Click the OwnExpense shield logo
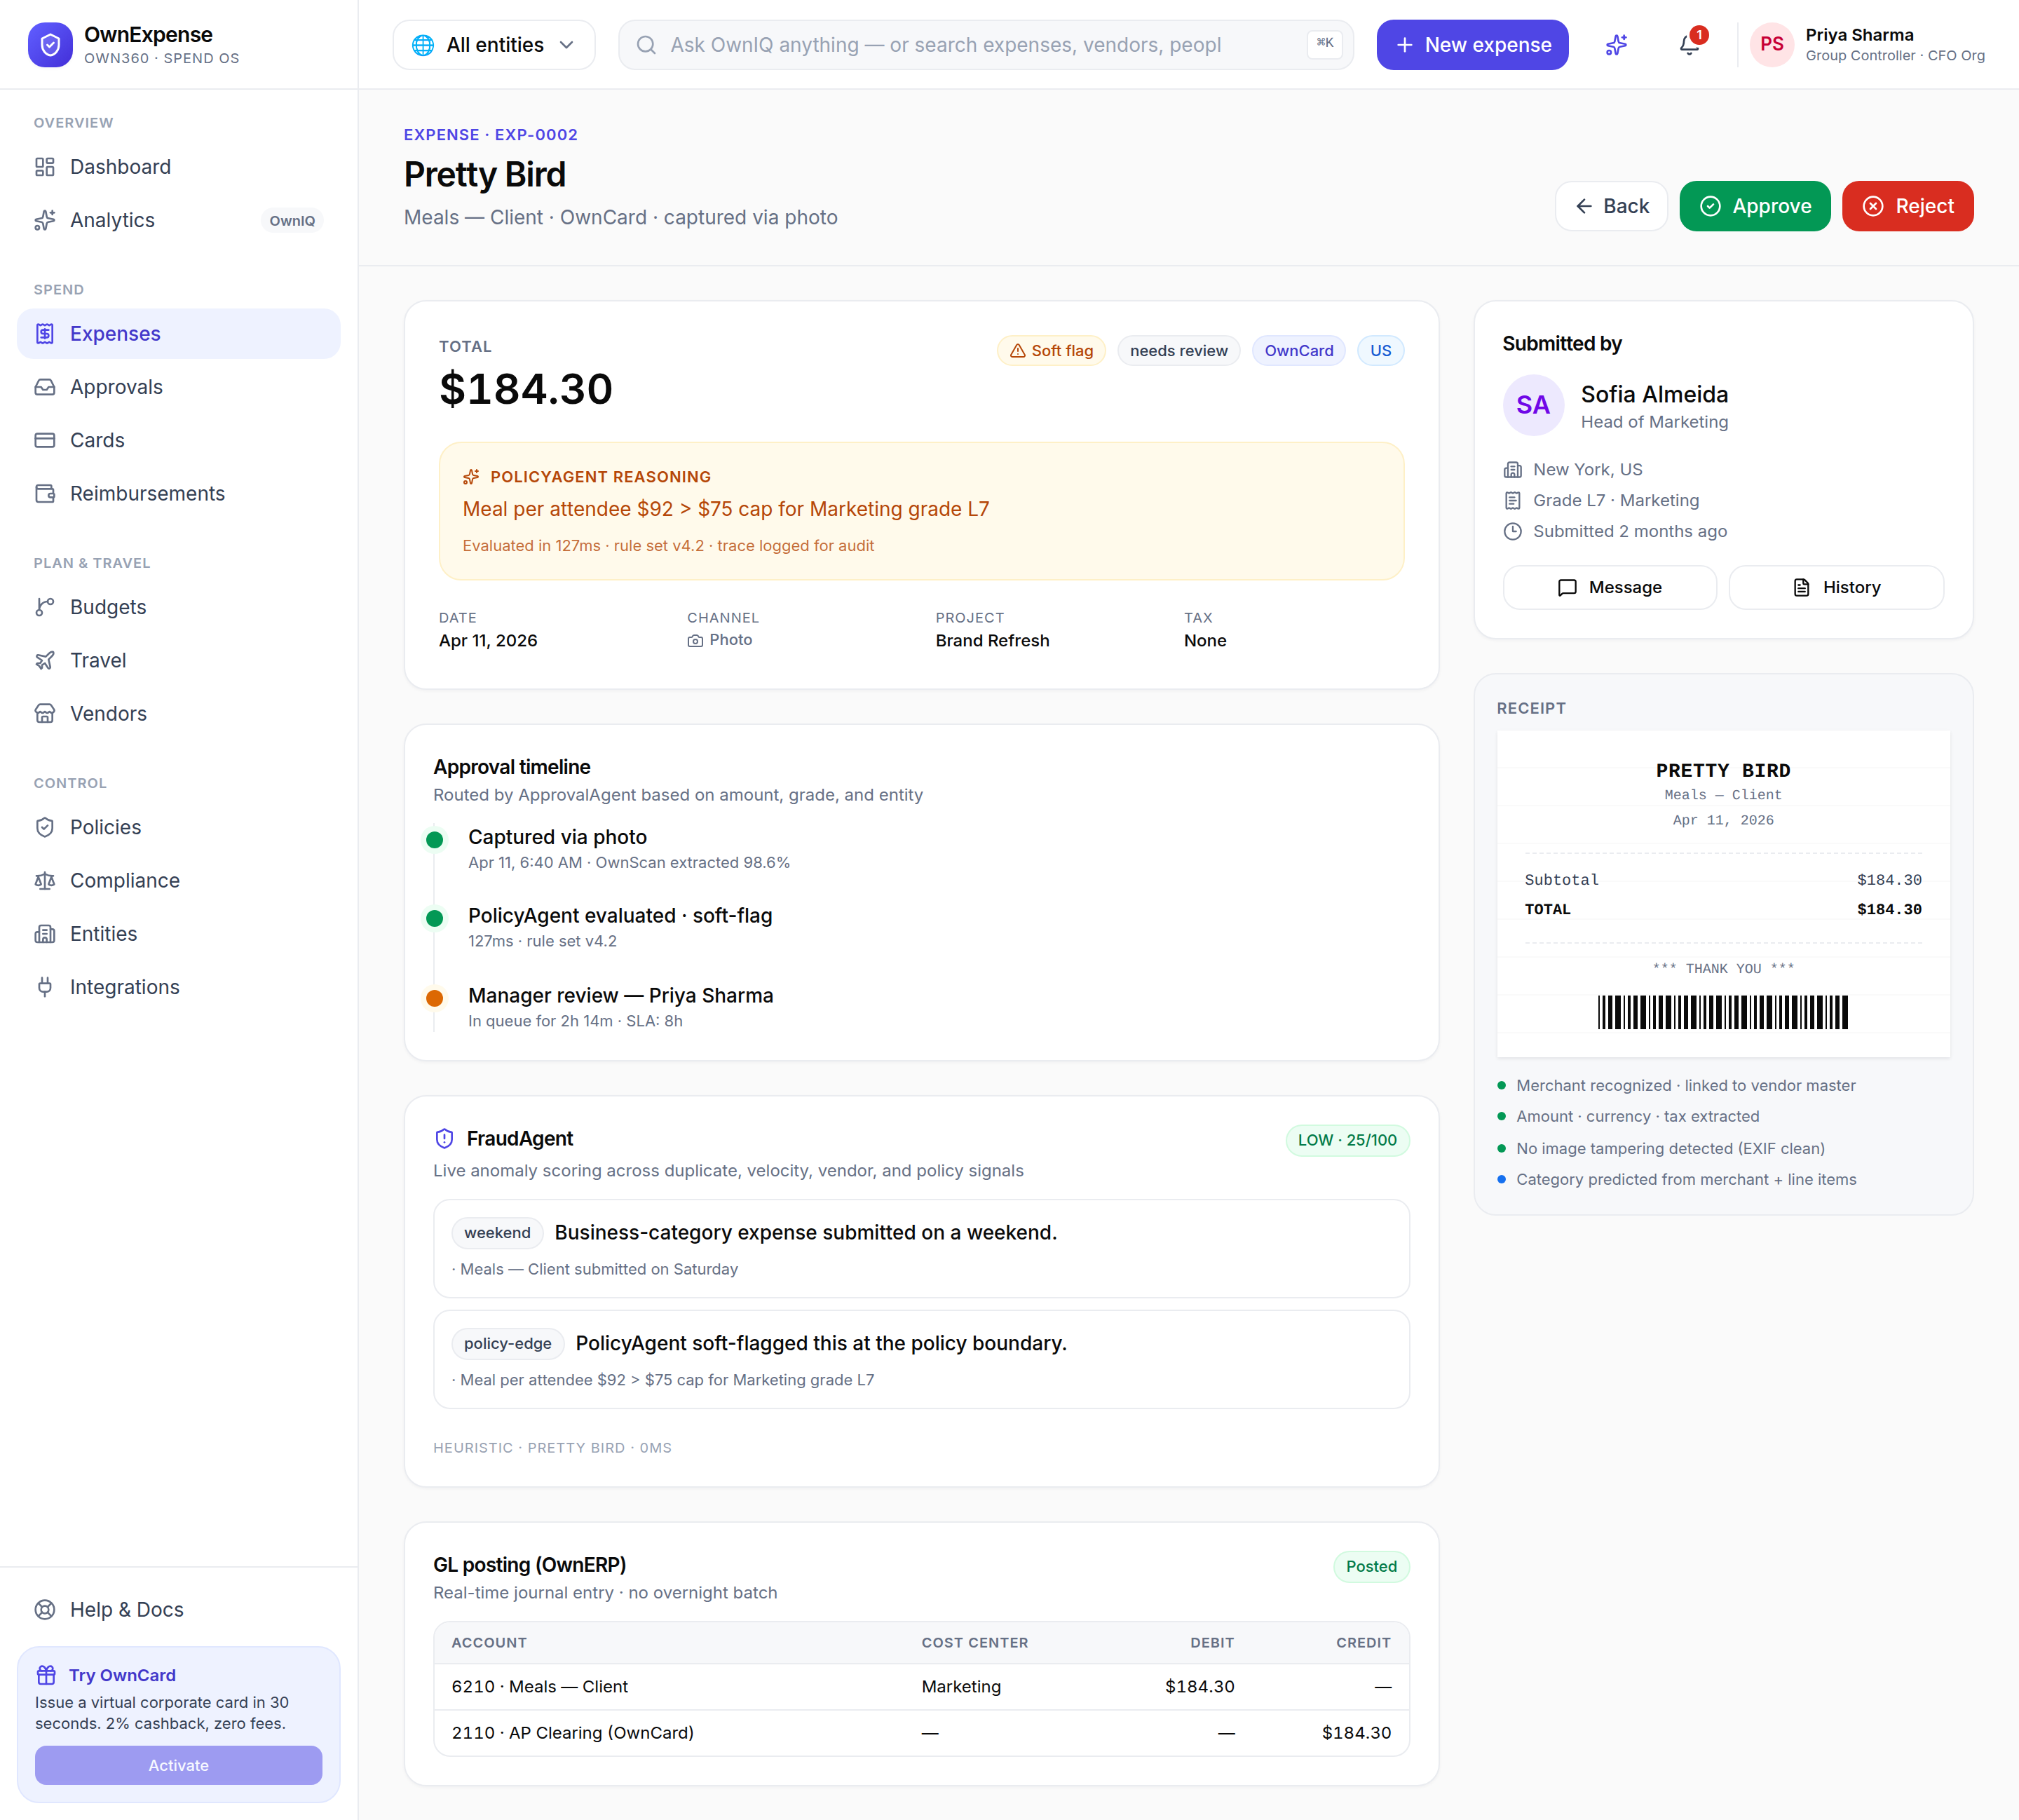Image resolution: width=2019 pixels, height=1820 pixels. coord(50,45)
